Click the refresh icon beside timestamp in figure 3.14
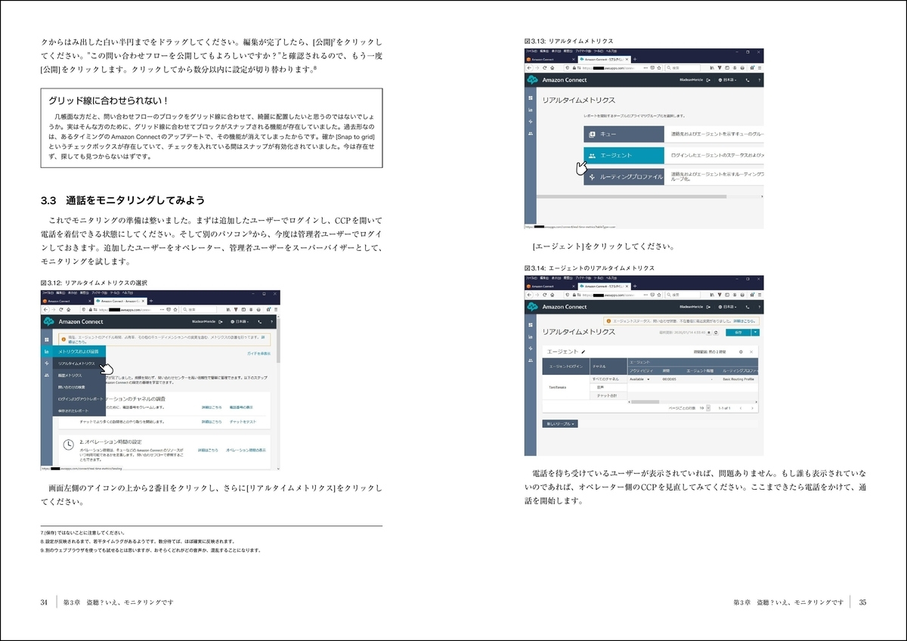The height and width of the screenshot is (641, 907). (716, 333)
